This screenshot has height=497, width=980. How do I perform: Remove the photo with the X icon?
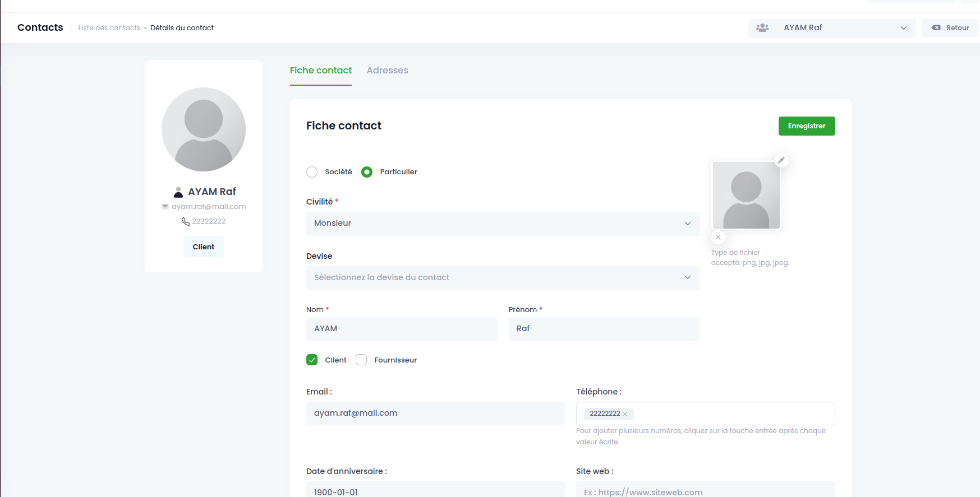click(x=718, y=237)
